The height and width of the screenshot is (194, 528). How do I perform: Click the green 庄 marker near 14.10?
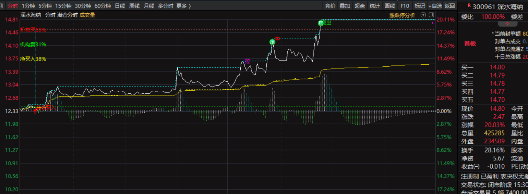click(272, 42)
